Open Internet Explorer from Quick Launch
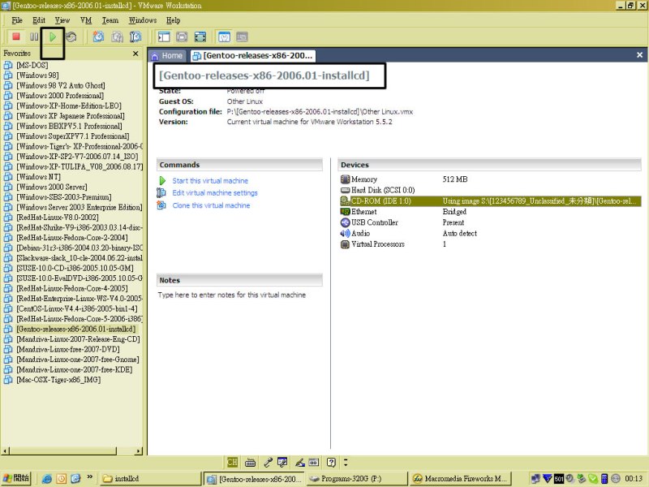 click(47, 479)
